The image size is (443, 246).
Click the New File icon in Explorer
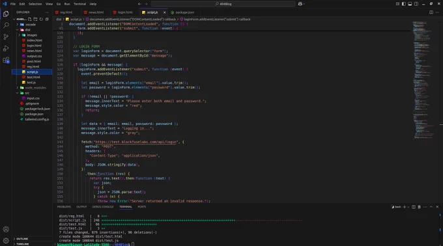[30, 19]
